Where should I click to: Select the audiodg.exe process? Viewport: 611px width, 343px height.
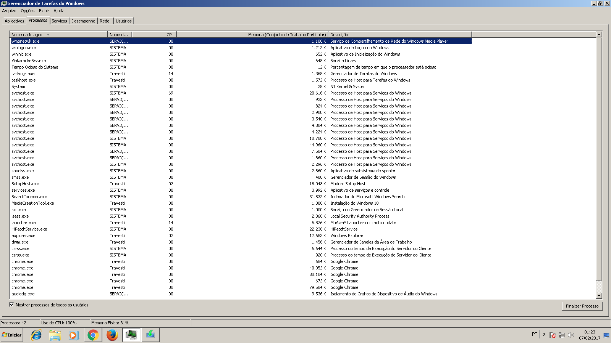(241, 294)
